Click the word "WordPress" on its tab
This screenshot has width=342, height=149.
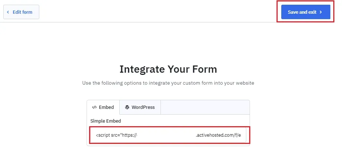click(x=143, y=107)
